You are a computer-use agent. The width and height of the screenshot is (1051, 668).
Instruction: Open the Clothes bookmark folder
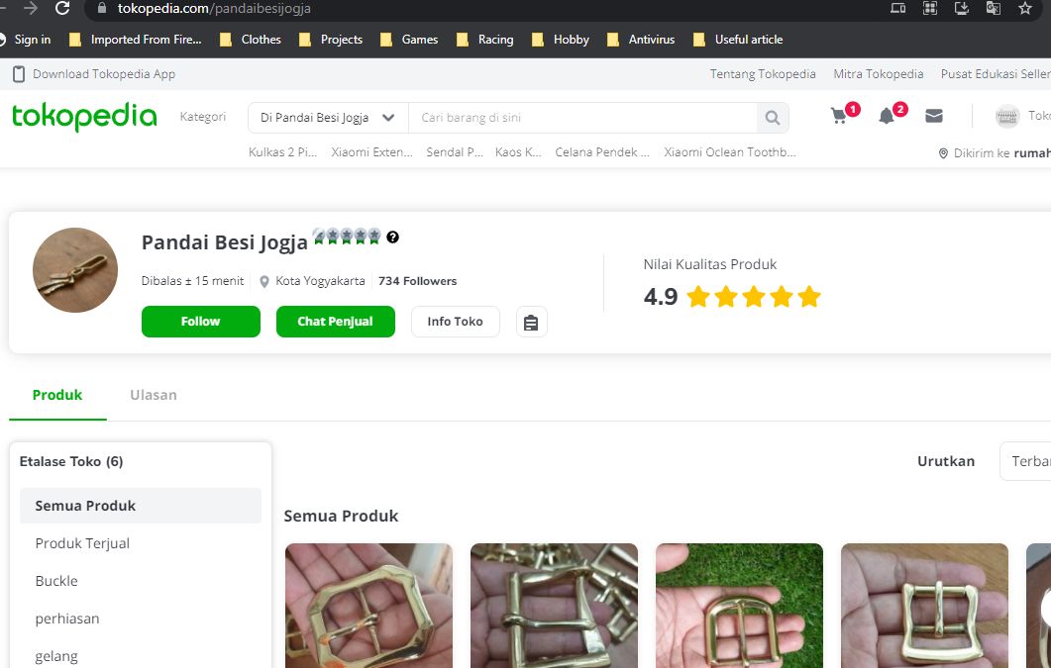click(251, 40)
